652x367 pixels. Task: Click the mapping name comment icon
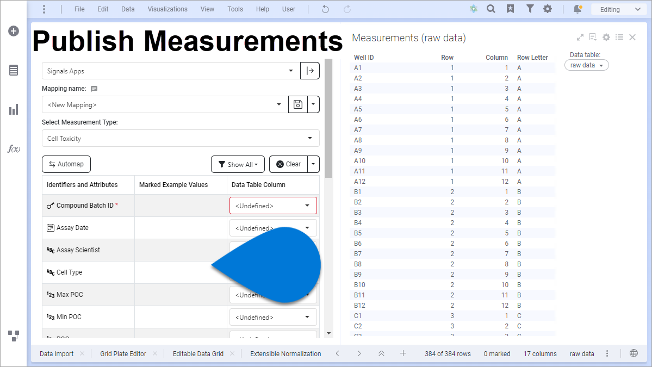[94, 89]
